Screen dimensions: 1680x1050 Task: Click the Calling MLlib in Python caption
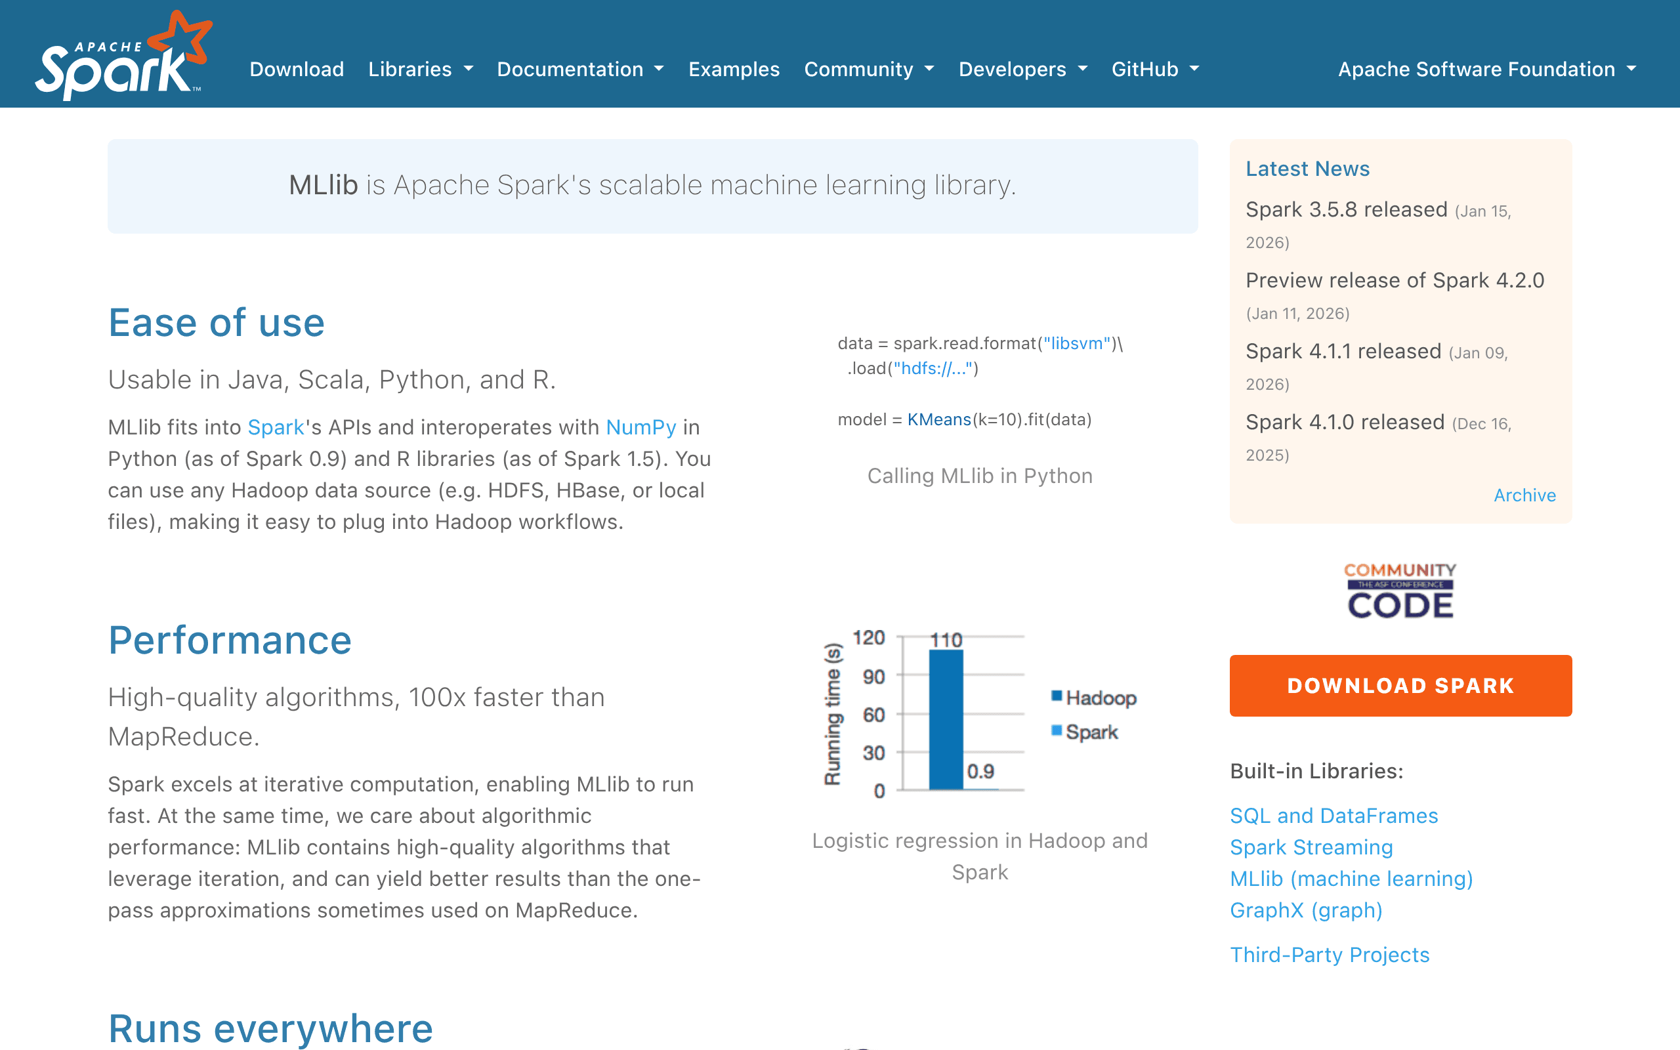(980, 476)
